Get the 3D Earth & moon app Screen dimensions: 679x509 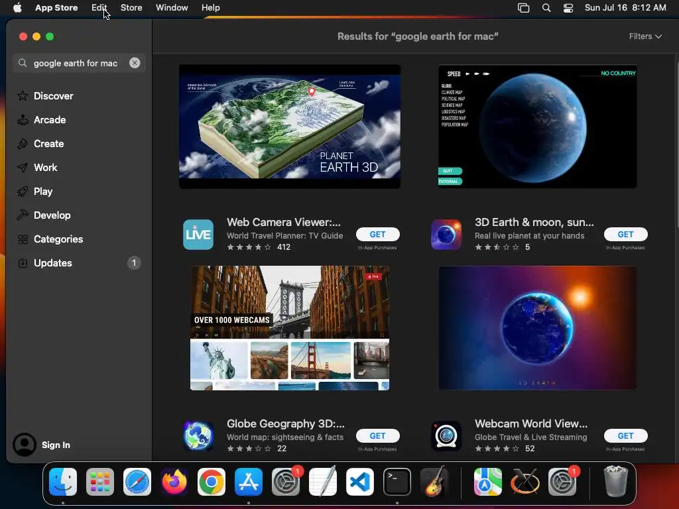pyautogui.click(x=626, y=234)
